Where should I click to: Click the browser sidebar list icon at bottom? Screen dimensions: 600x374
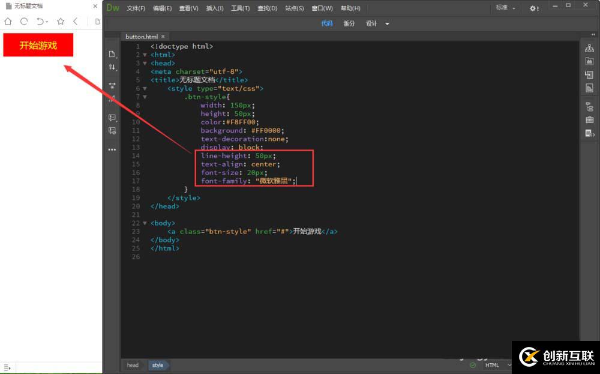(7, 368)
